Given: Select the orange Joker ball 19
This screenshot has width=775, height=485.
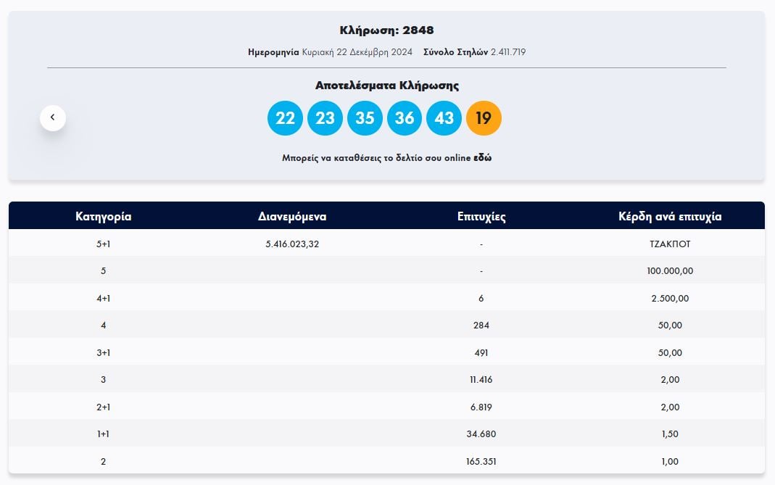Looking at the screenshot, I should point(484,117).
